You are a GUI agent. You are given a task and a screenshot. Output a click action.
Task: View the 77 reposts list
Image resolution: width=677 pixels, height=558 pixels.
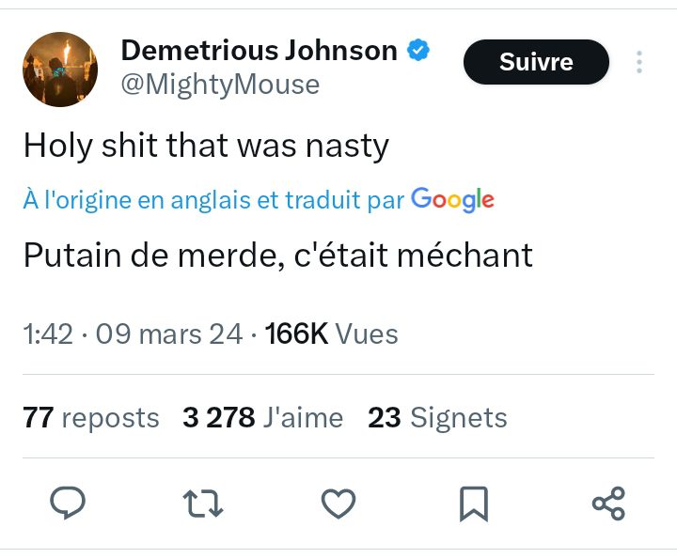coord(91,417)
